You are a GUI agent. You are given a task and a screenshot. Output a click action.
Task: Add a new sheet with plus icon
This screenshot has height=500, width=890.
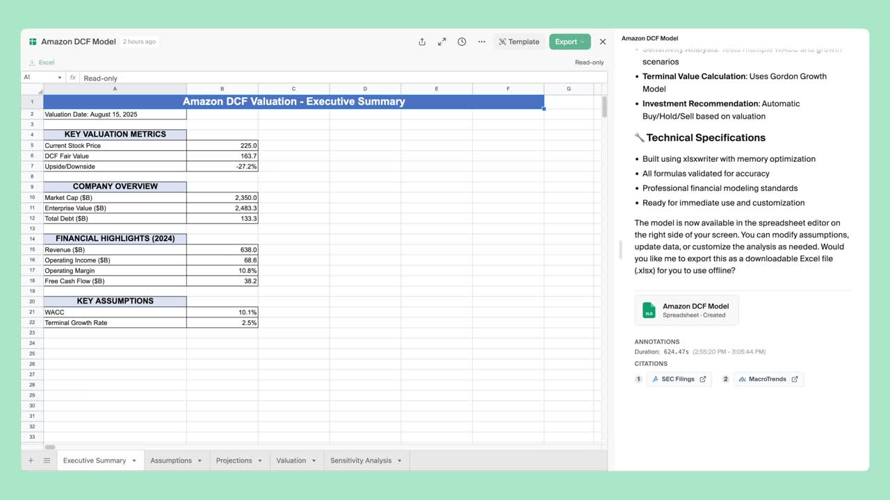point(31,460)
